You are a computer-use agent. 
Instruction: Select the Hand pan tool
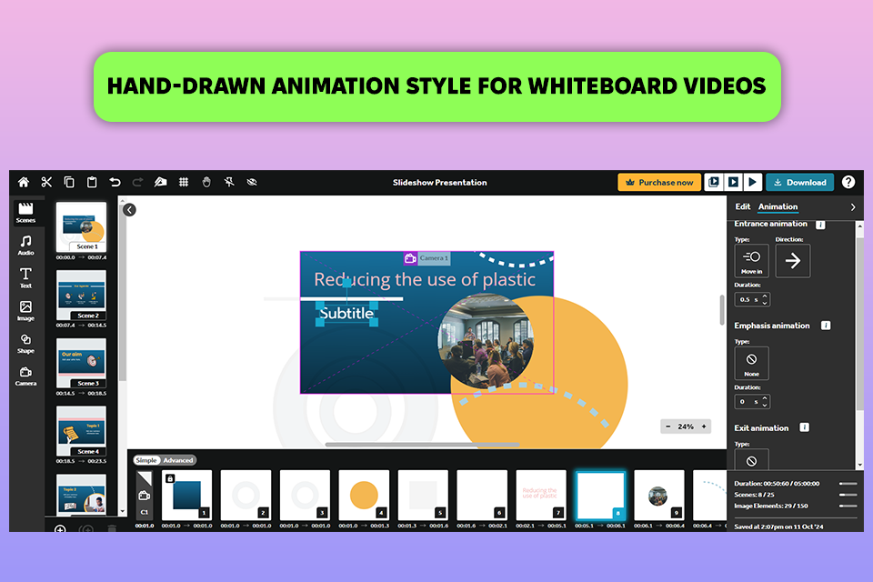206,182
